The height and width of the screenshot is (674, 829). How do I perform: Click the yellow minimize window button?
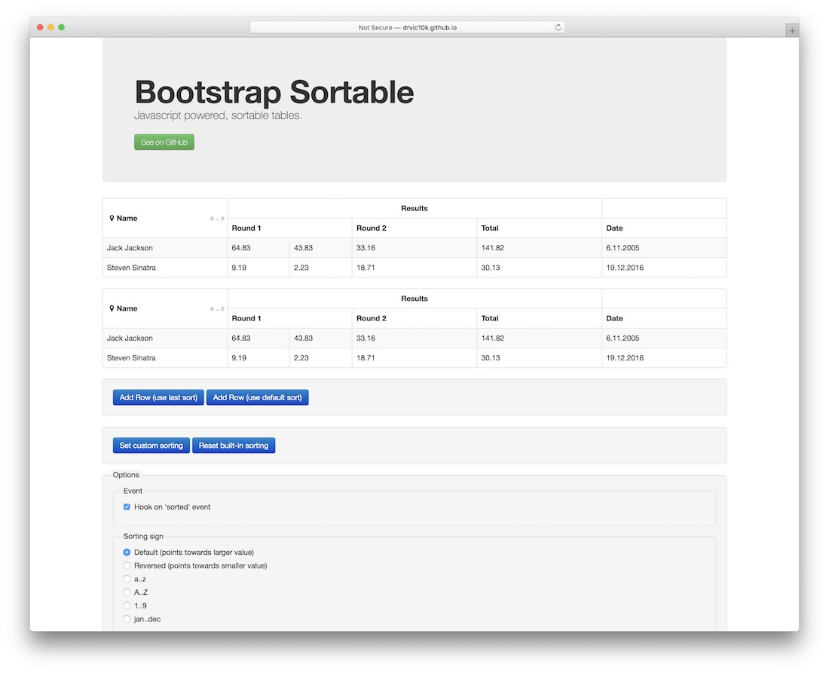coord(50,27)
